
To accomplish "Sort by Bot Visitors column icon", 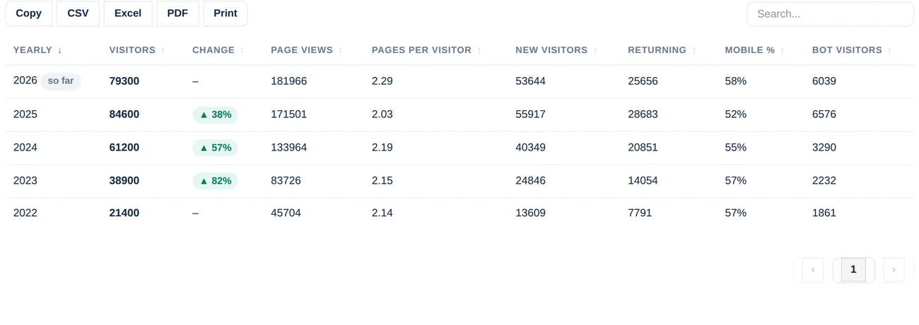I will [x=890, y=50].
